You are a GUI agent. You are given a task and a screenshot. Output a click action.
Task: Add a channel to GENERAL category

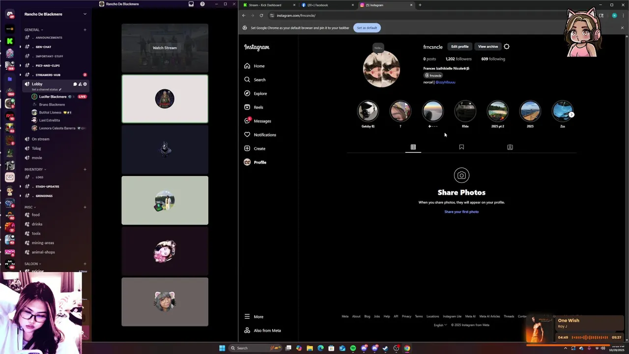point(85,29)
